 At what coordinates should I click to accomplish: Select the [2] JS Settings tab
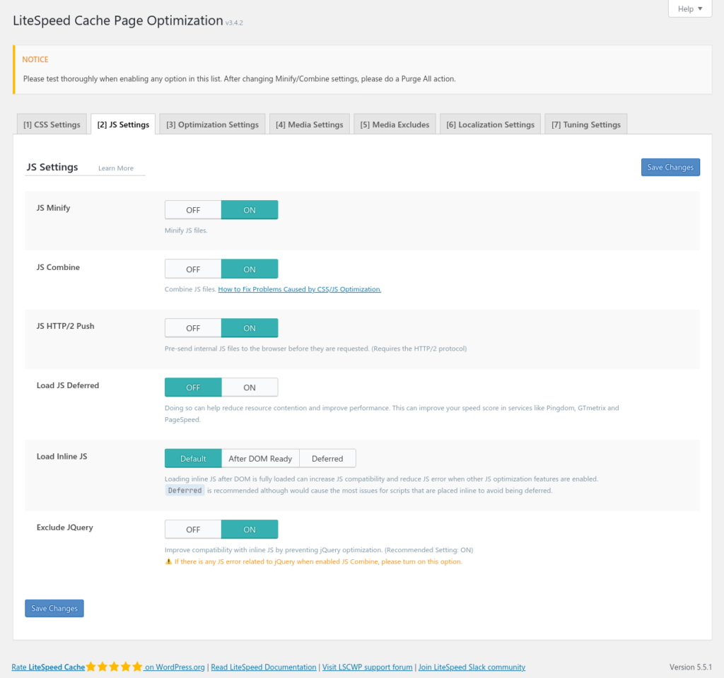click(123, 124)
